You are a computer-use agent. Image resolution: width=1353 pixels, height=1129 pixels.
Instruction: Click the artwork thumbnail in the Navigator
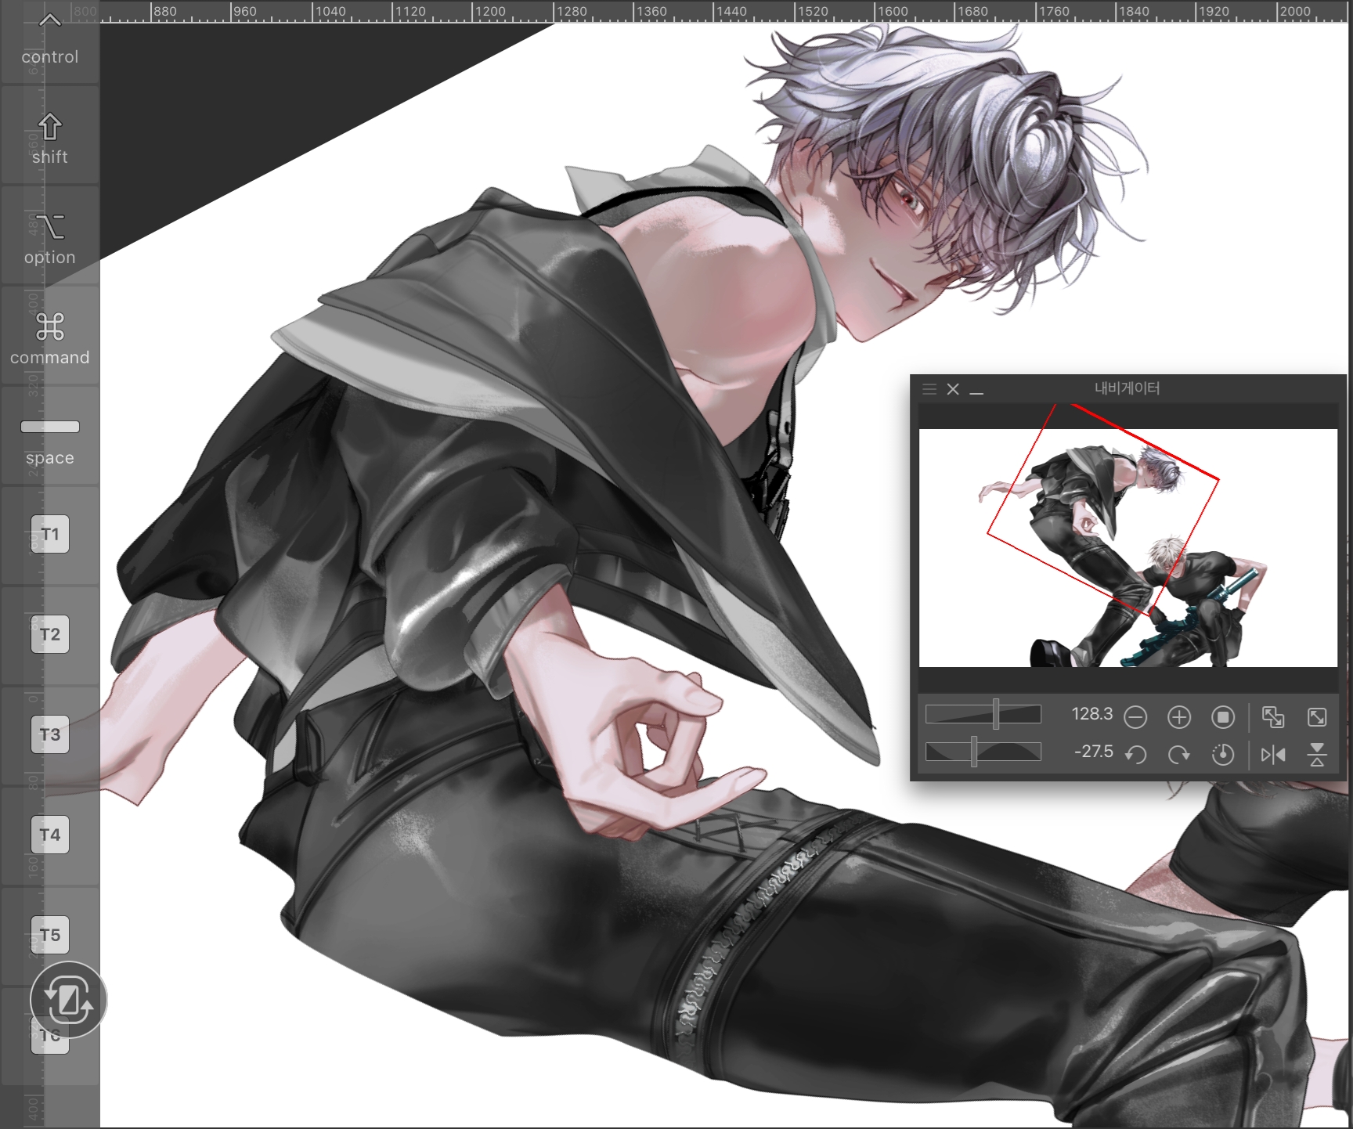pyautogui.click(x=1127, y=547)
